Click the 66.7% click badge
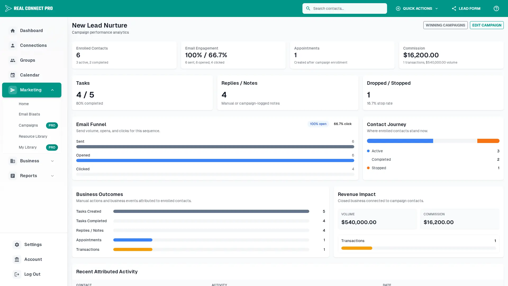Image resolution: width=508 pixels, height=286 pixels. coord(343,124)
